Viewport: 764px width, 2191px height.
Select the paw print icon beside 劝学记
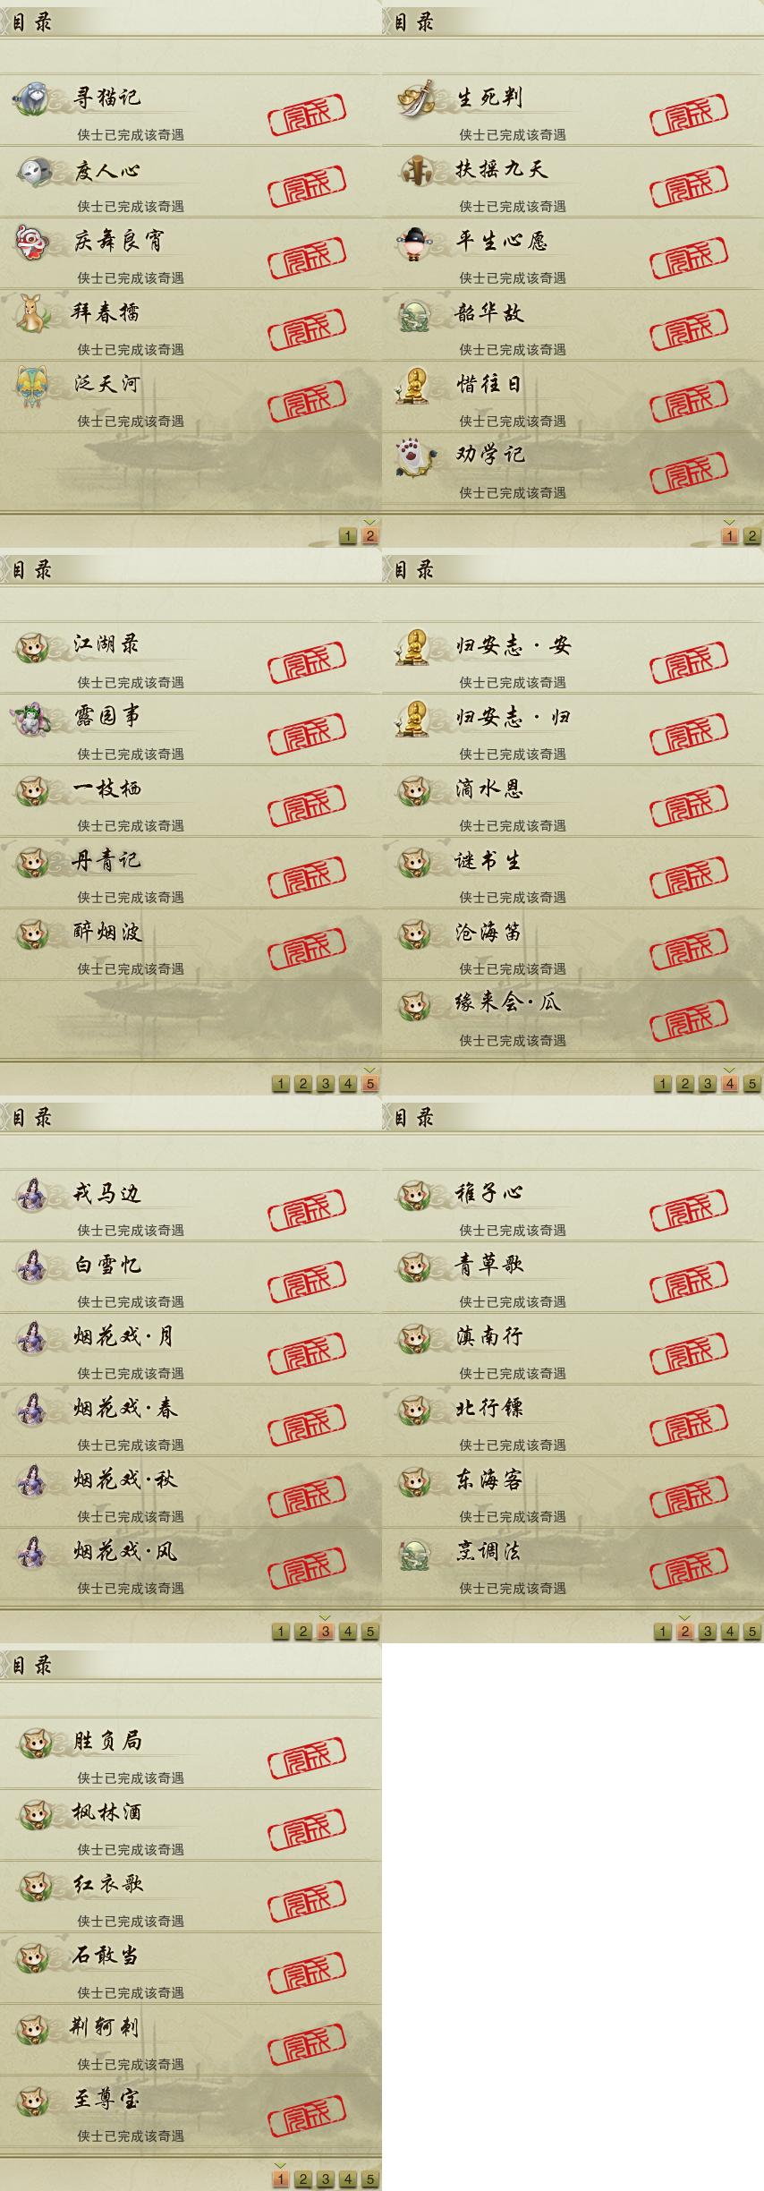point(416,456)
